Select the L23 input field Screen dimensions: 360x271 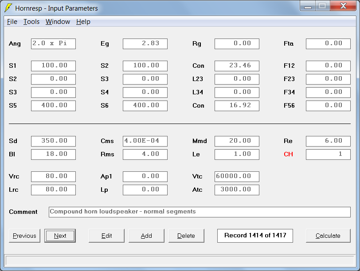(237, 79)
